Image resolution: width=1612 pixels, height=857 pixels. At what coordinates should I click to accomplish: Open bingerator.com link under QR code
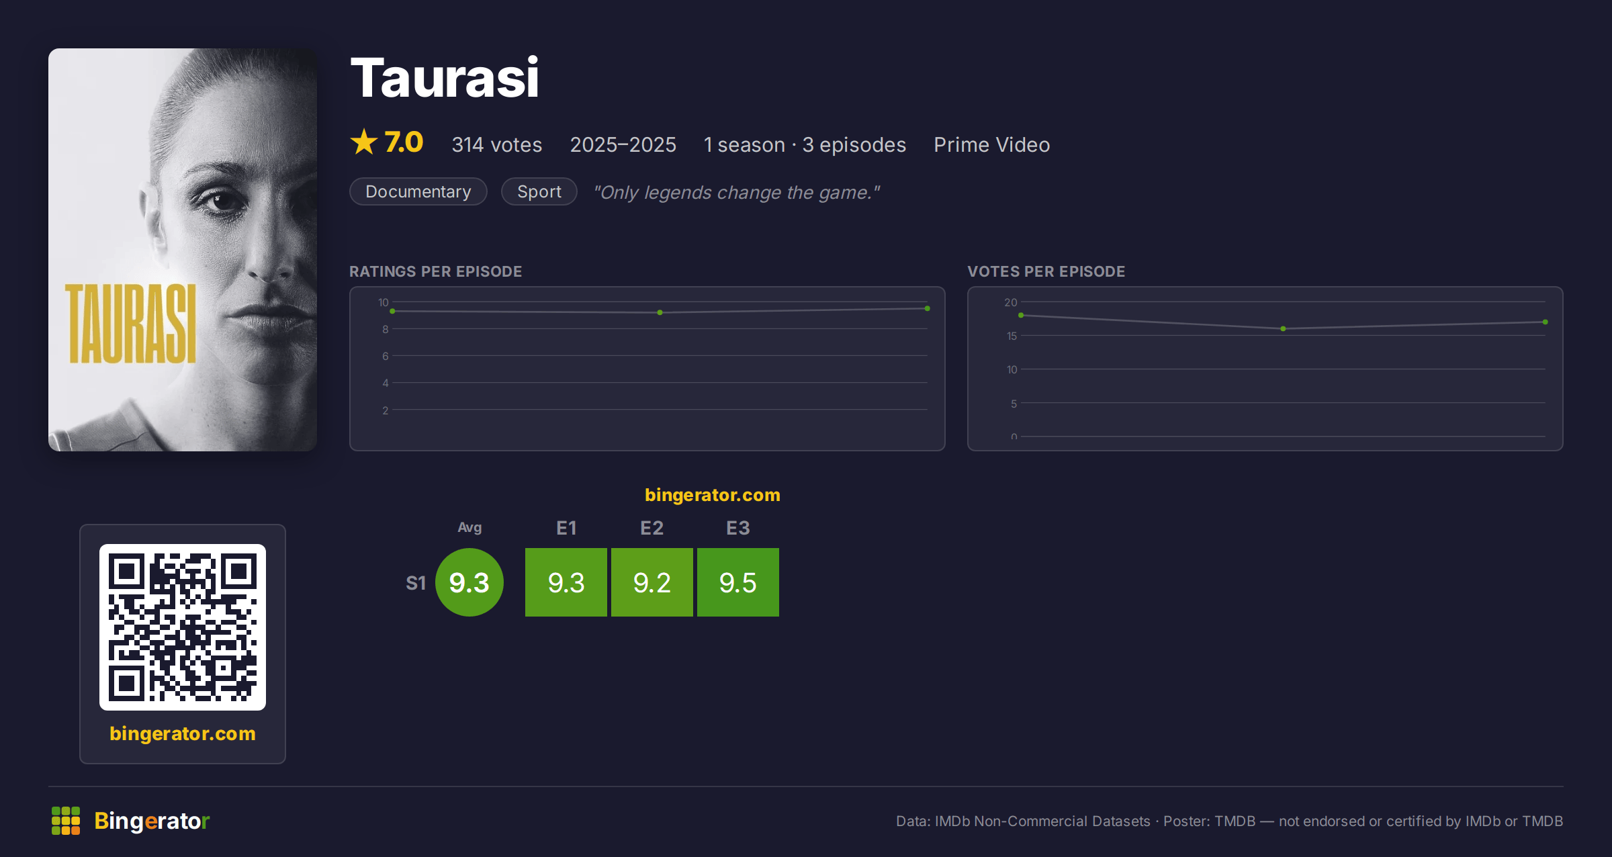[x=183, y=733]
